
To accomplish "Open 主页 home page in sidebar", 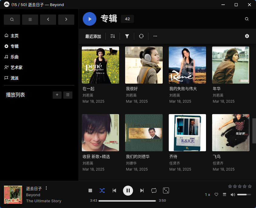I will pos(12,36).
